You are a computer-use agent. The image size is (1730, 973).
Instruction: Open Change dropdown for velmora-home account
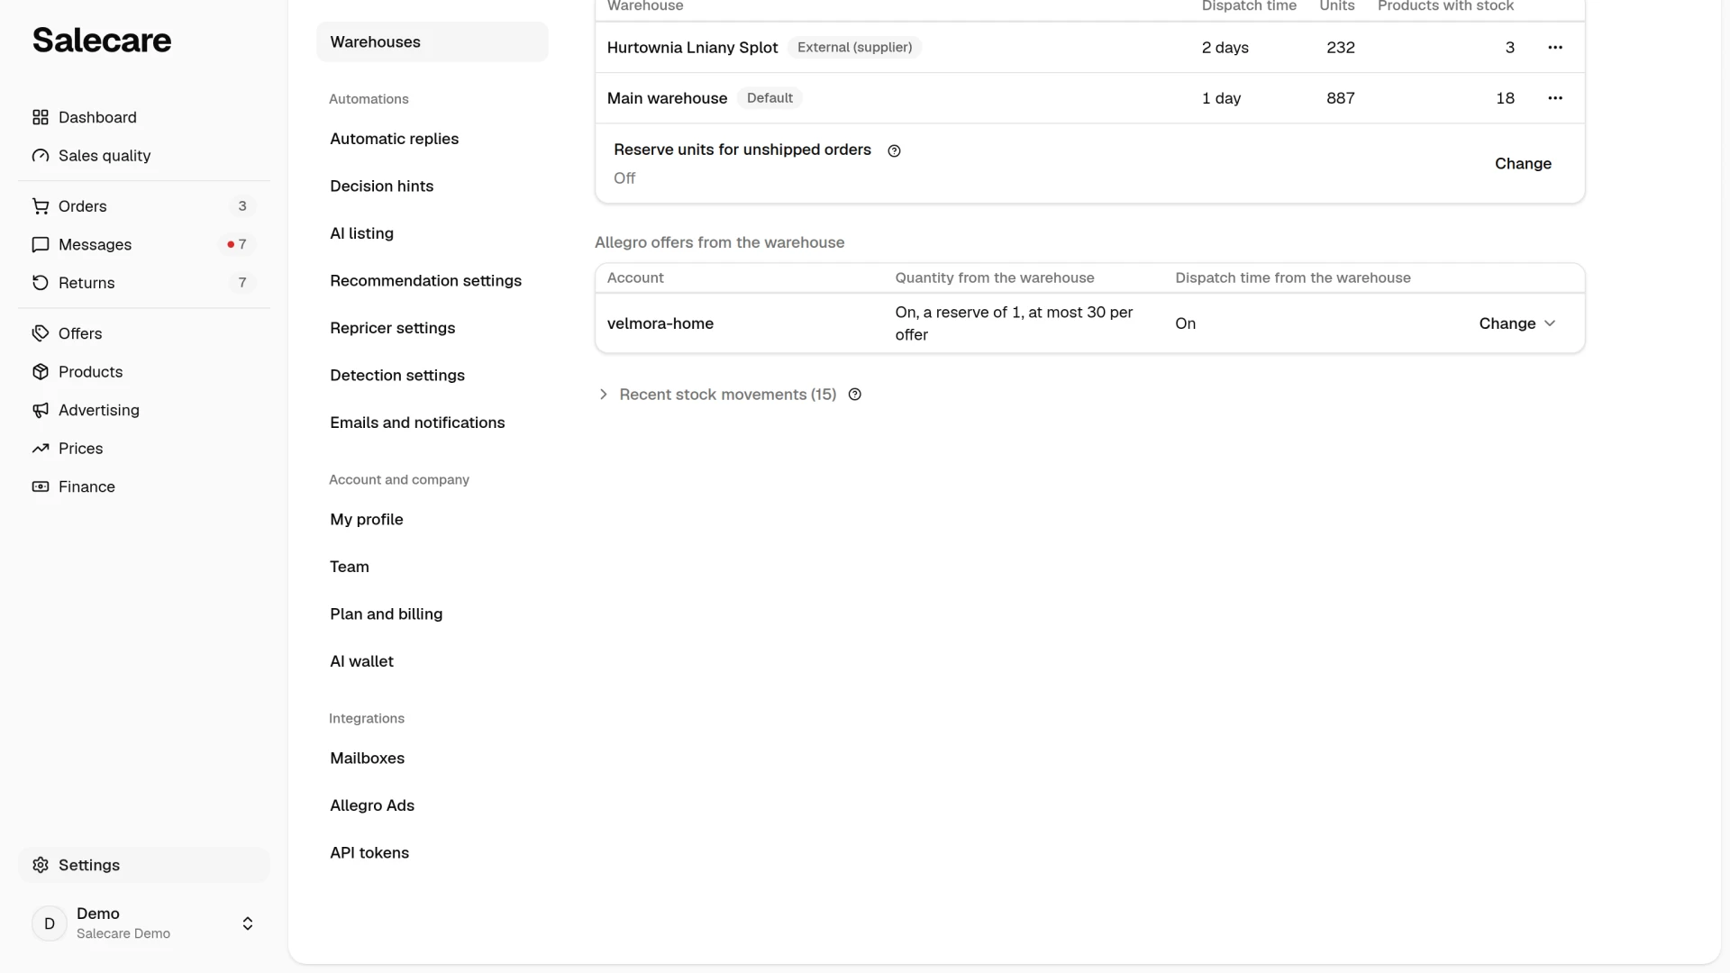[1517, 323]
